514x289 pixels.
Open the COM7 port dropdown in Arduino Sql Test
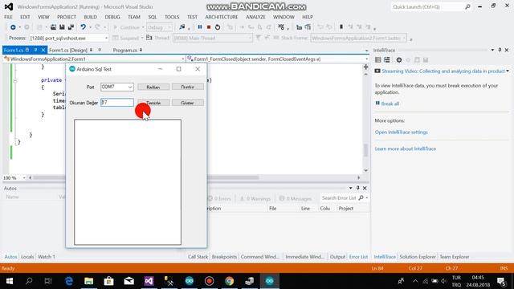(130, 87)
